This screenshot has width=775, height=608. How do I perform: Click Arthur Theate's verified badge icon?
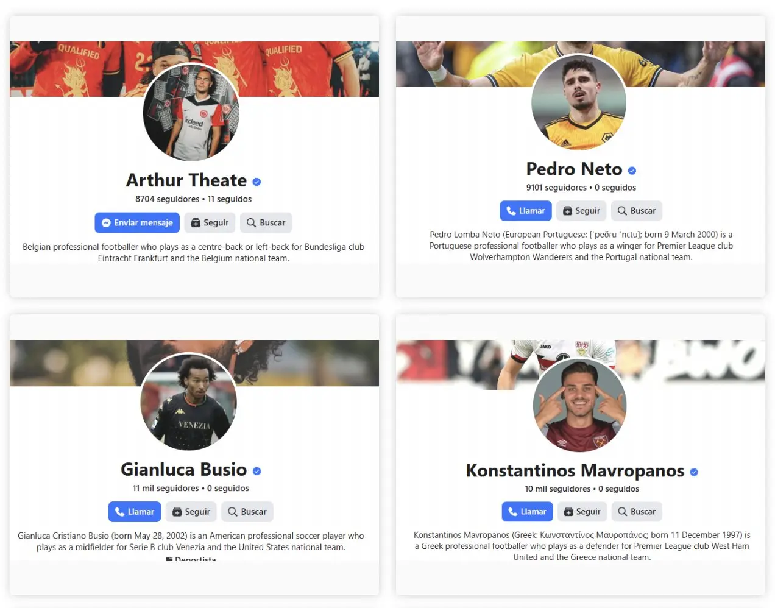click(x=257, y=182)
